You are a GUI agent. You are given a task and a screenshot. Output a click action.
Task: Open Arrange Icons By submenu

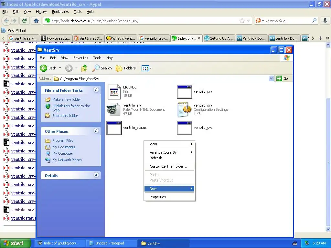point(169,152)
